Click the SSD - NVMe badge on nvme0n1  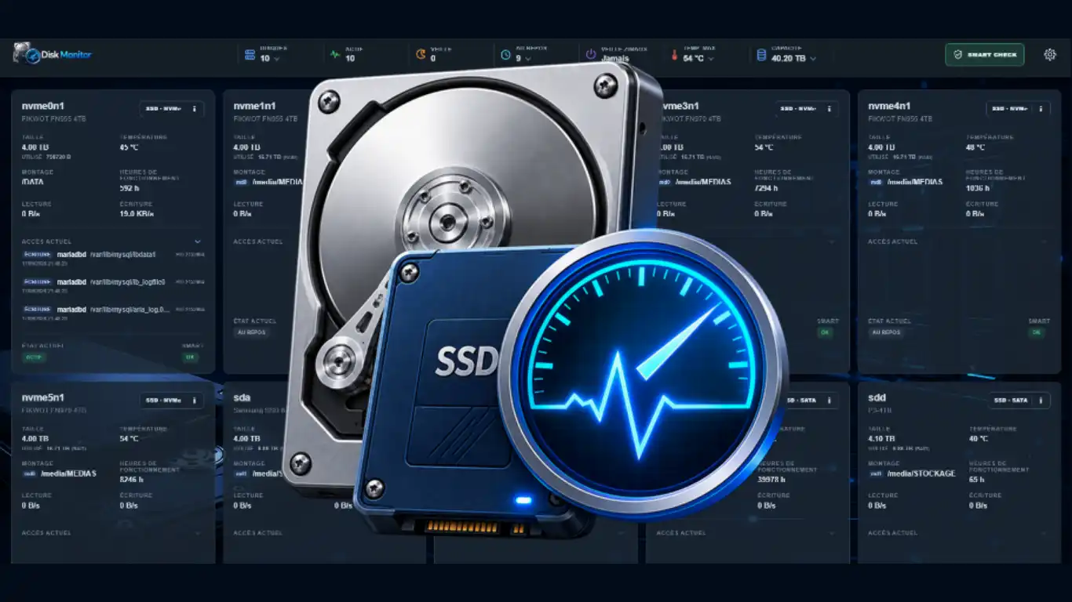click(x=162, y=109)
